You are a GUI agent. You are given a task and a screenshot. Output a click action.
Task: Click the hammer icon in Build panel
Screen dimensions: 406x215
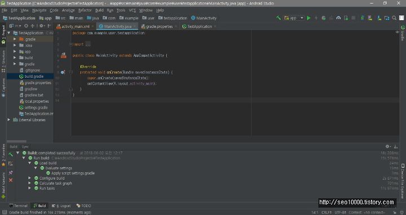point(11,155)
